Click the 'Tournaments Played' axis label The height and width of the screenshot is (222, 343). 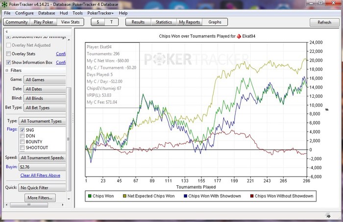pos(196,187)
